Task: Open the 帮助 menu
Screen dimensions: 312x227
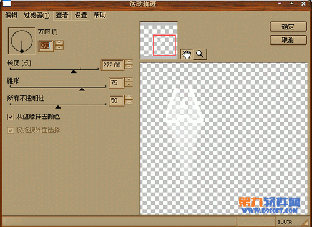Action: [x=100, y=15]
